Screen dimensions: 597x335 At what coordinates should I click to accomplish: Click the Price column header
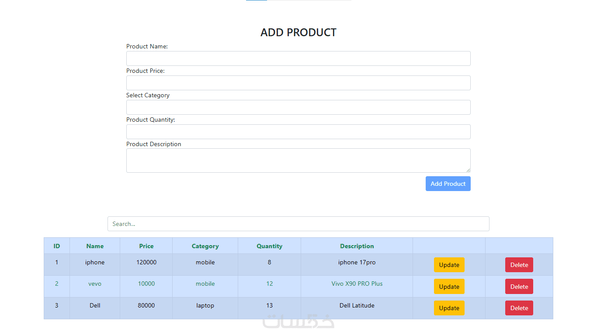click(x=146, y=246)
